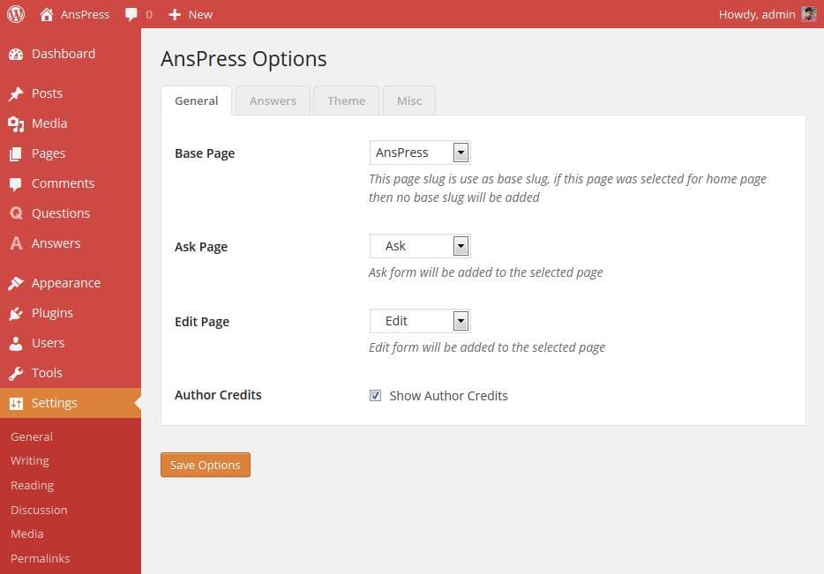Toggle Show Author Credits
Screen dimensions: 824x574
pos(376,395)
